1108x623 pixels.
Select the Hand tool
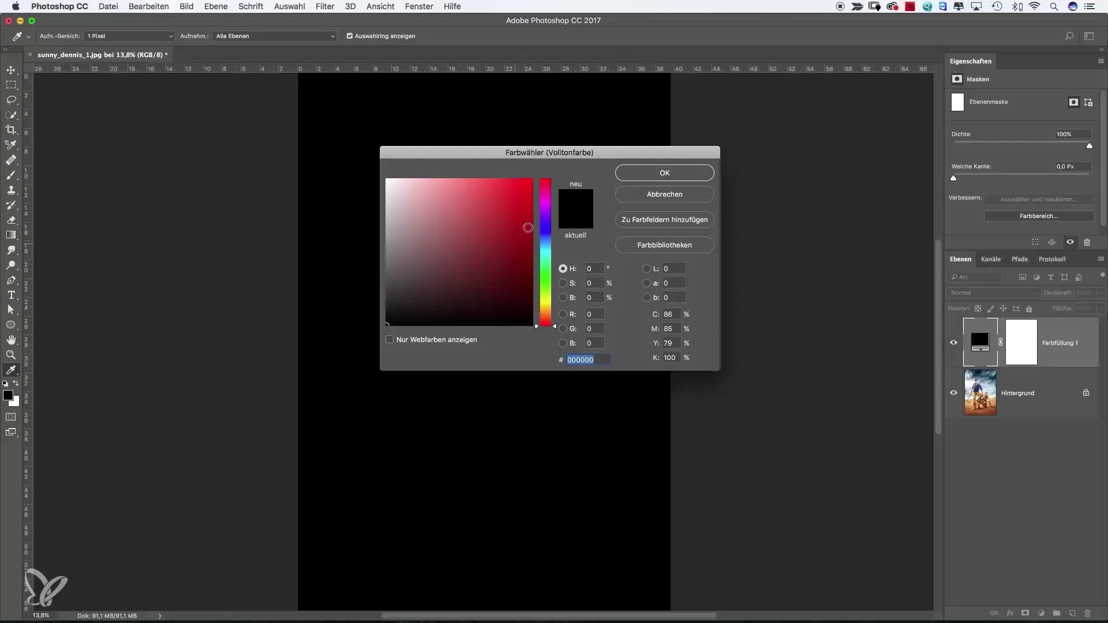point(11,340)
